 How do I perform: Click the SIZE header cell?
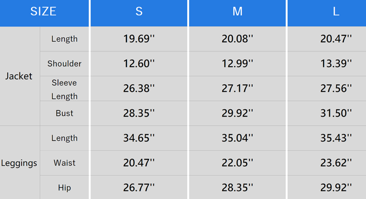click(43, 12)
